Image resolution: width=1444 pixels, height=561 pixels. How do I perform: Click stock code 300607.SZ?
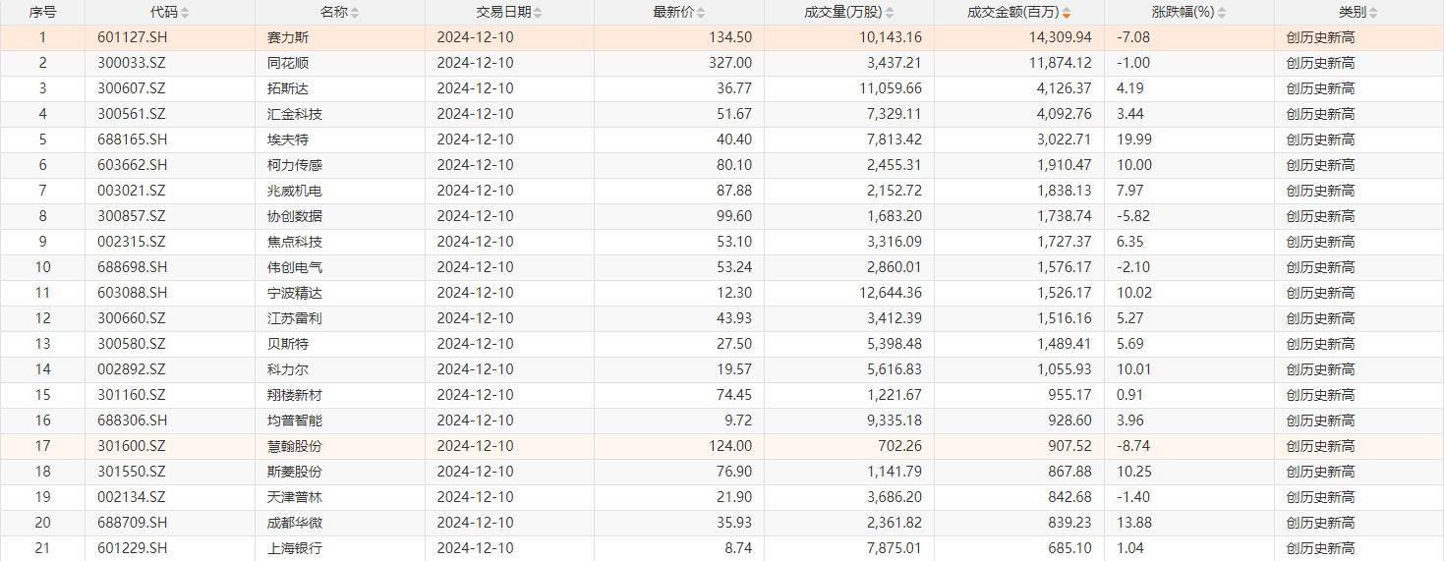pyautogui.click(x=132, y=88)
